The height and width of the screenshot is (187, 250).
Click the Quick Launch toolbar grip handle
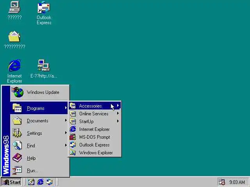click(x=25, y=182)
